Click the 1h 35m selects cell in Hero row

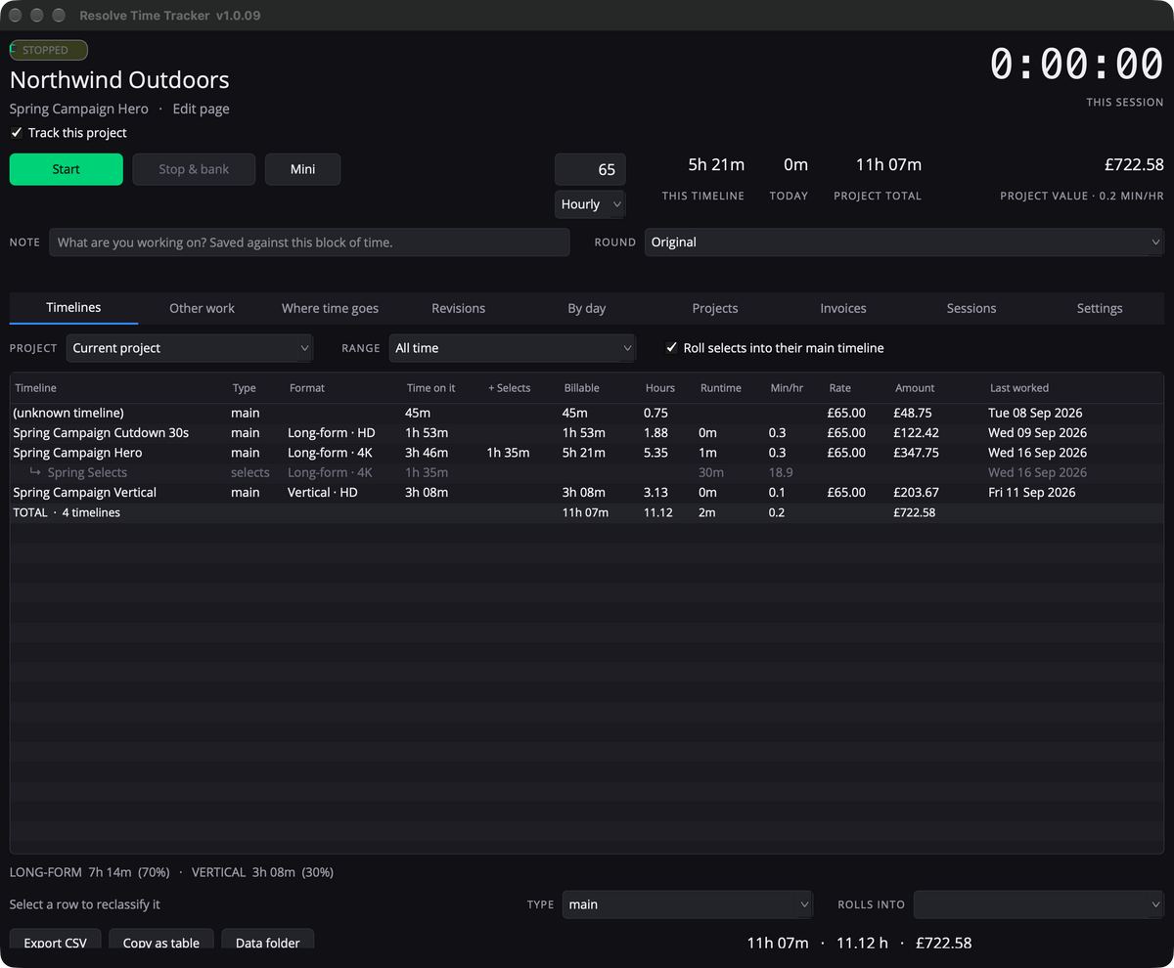point(508,453)
